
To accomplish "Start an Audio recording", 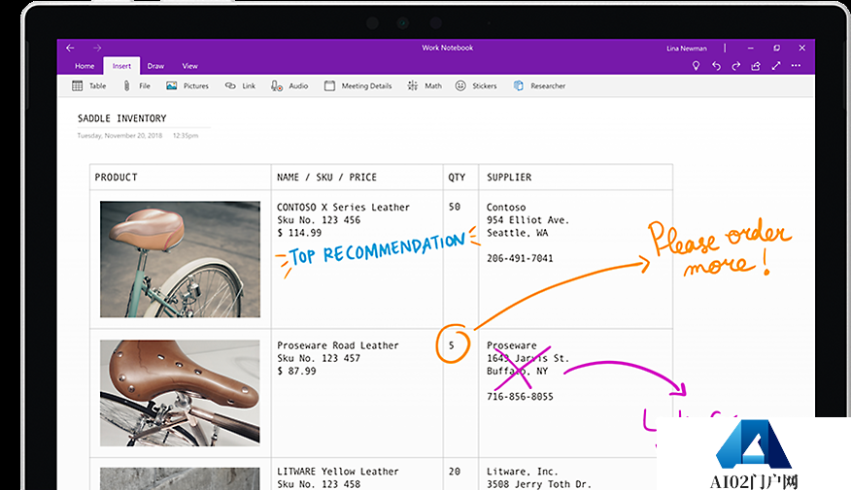I will 289,85.
